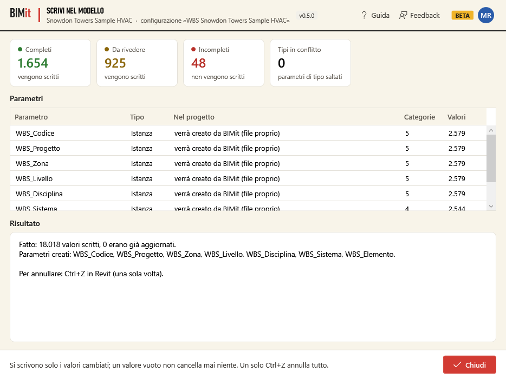Click the Fatto 18.018 valori scritti line
This screenshot has width=506, height=379.
(x=98, y=244)
